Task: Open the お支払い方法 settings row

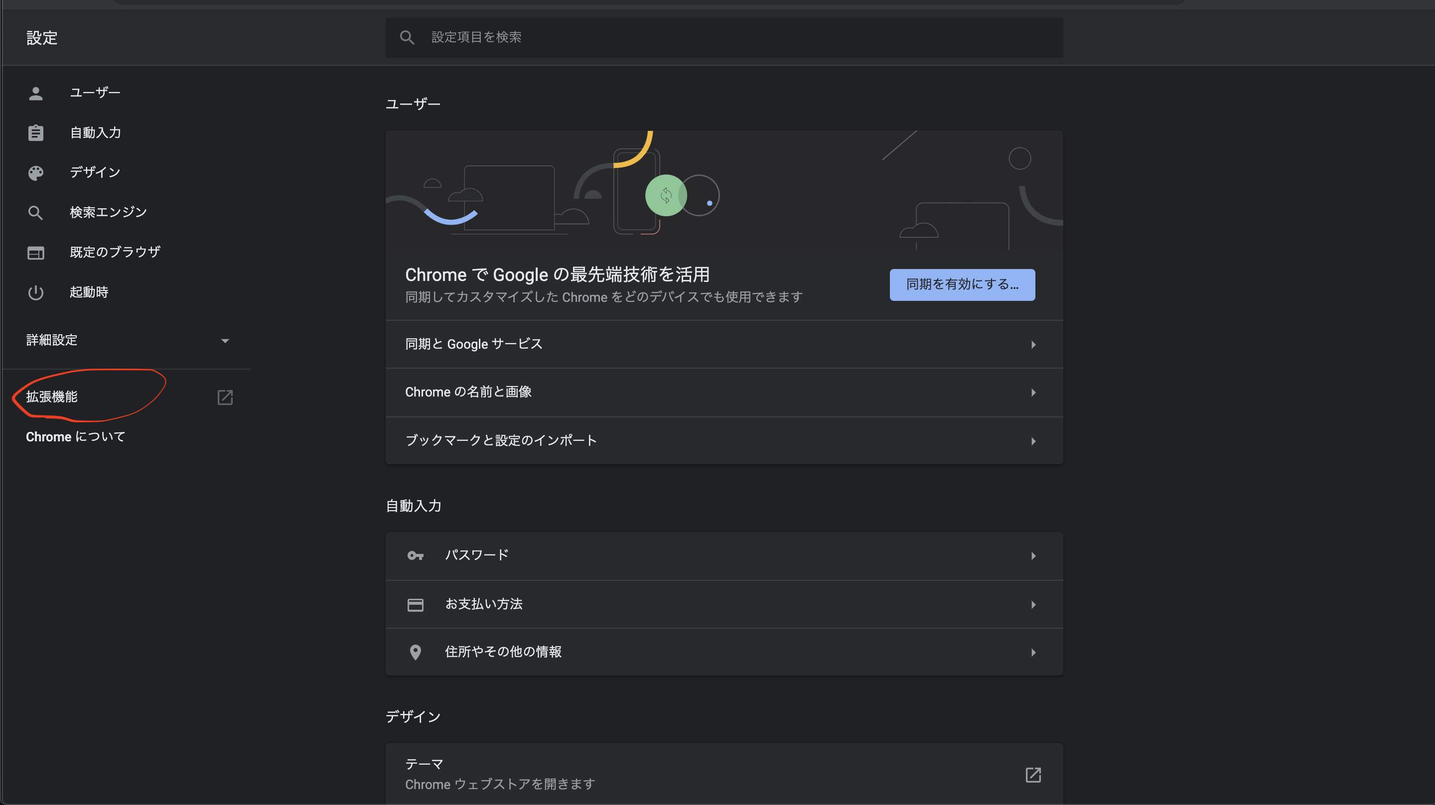Action: click(724, 604)
